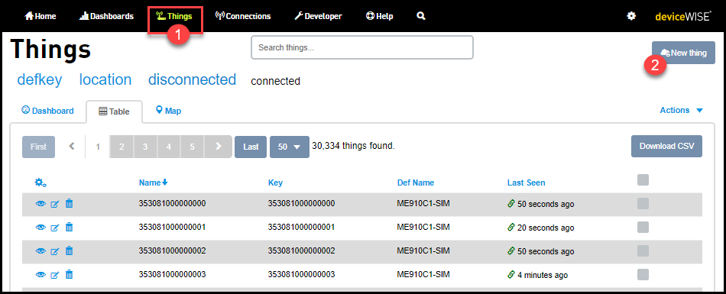Edit thing 353081000000000 with pencil icon
The width and height of the screenshot is (726, 294).
pyautogui.click(x=54, y=204)
